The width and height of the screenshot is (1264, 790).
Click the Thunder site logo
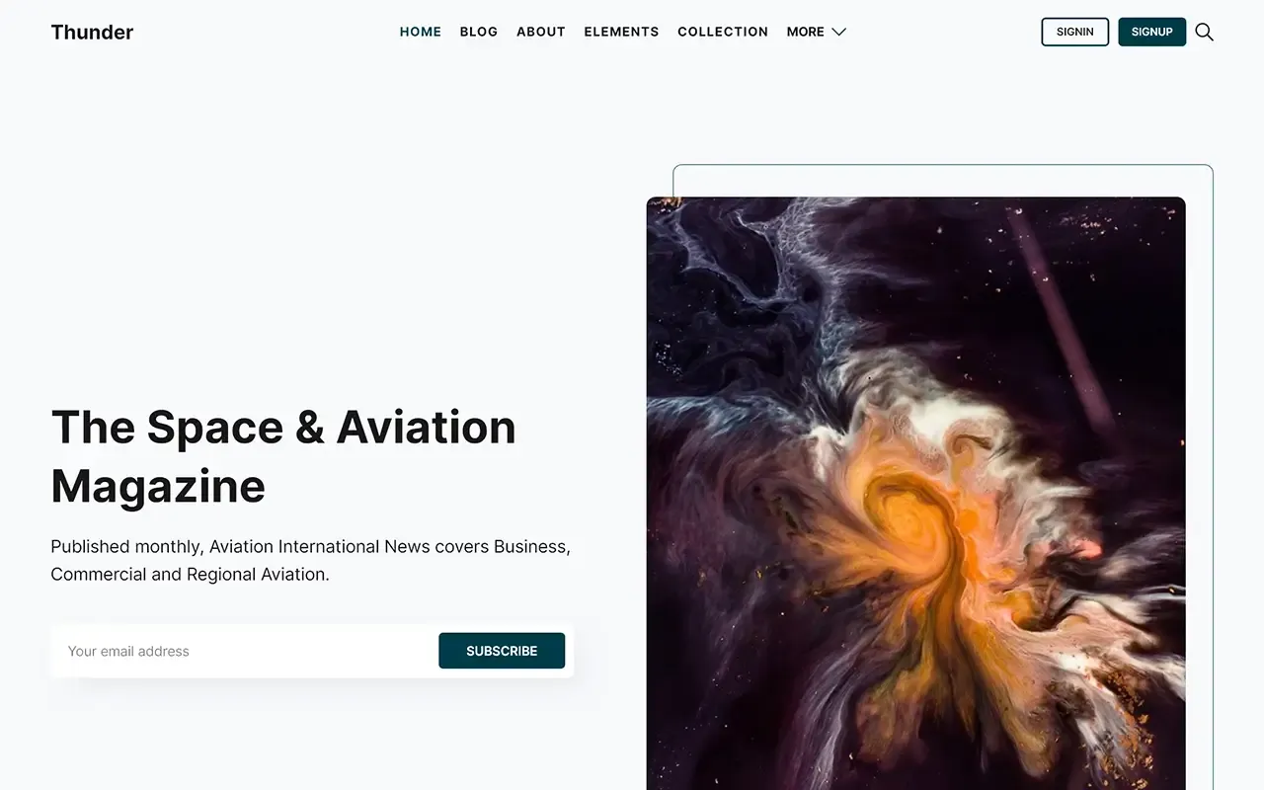pos(92,32)
